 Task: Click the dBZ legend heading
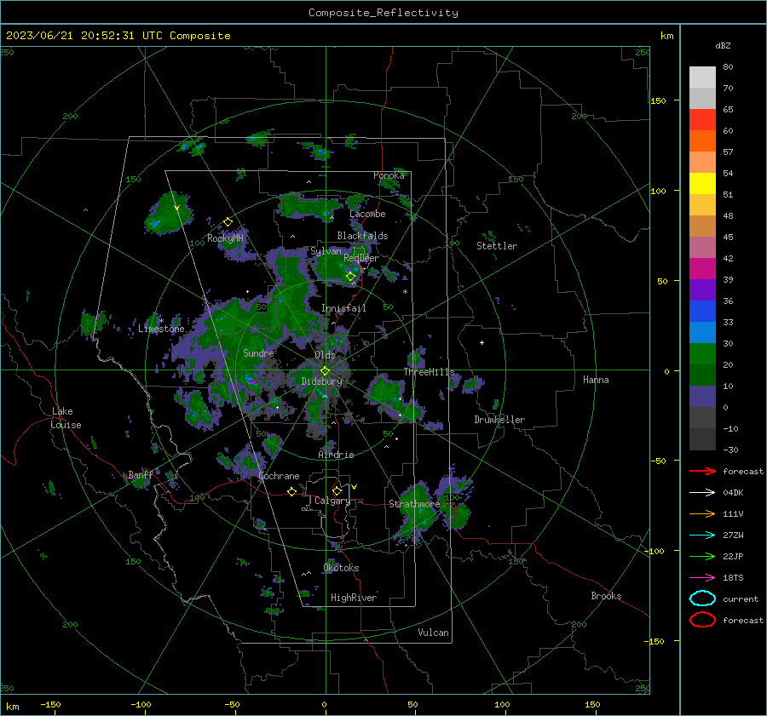point(723,45)
